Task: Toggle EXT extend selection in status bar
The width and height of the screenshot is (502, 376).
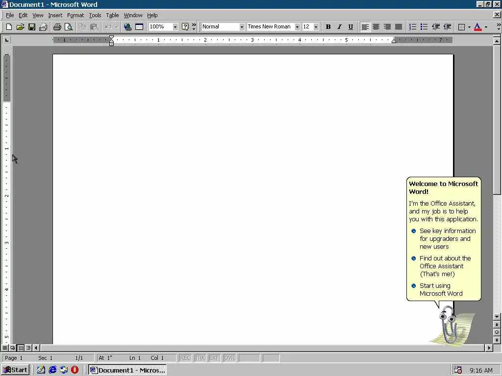Action: 214,358
